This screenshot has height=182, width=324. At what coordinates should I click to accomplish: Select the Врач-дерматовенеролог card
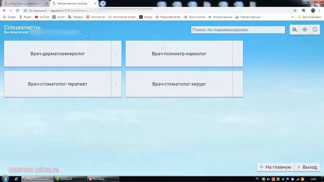(57, 54)
